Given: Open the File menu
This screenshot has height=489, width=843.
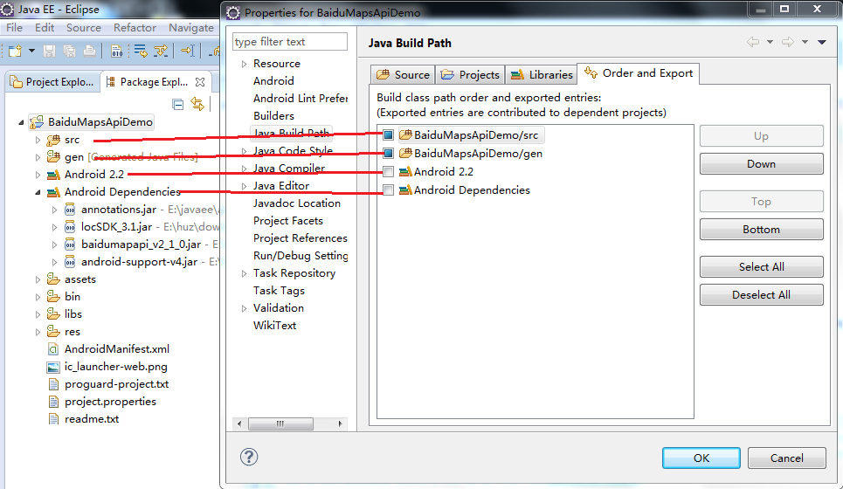Looking at the screenshot, I should coord(14,27).
